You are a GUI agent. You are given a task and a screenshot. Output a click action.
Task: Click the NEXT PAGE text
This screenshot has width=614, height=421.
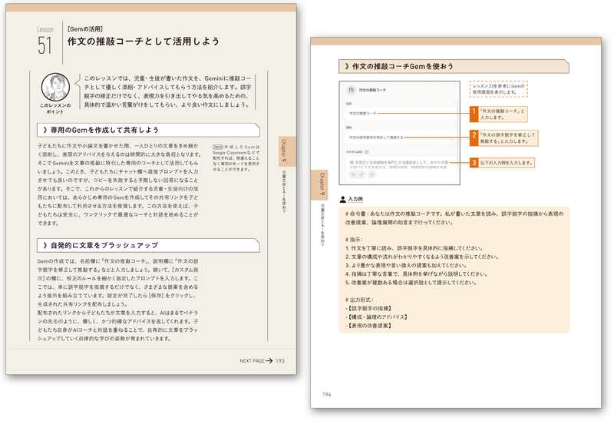pos(253,360)
